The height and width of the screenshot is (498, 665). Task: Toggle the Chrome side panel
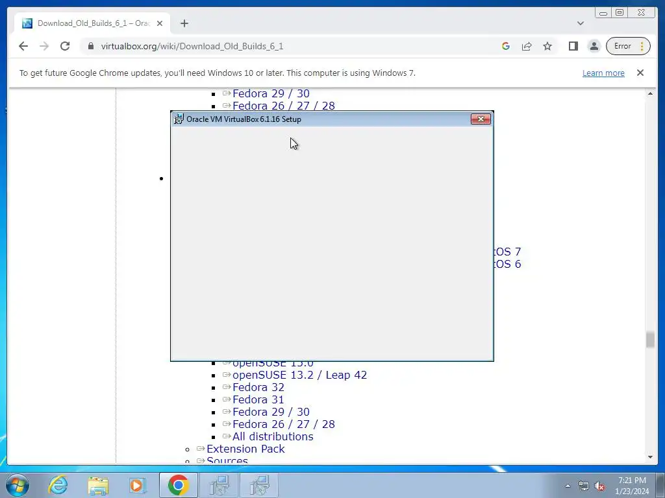point(573,46)
